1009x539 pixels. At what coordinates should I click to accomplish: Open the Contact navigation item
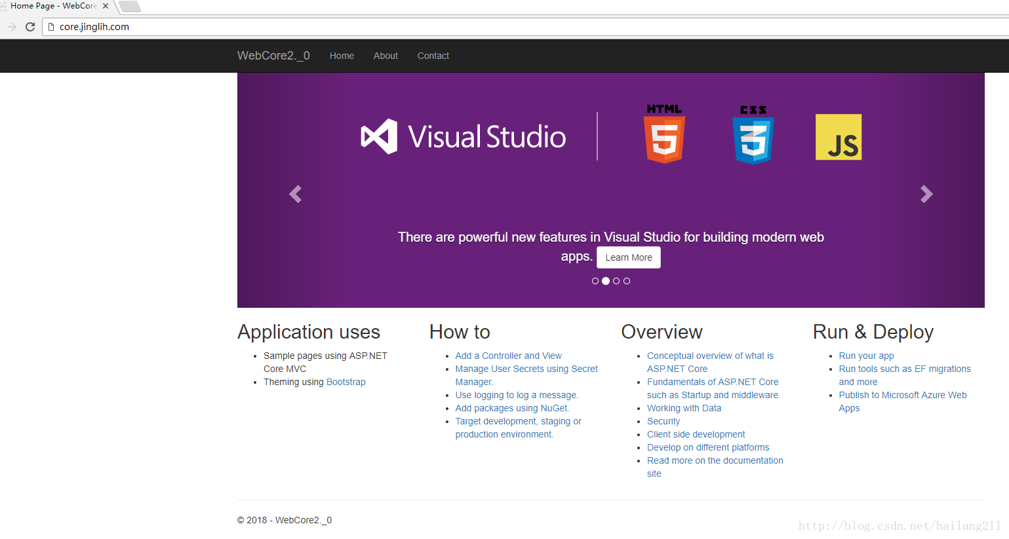433,56
